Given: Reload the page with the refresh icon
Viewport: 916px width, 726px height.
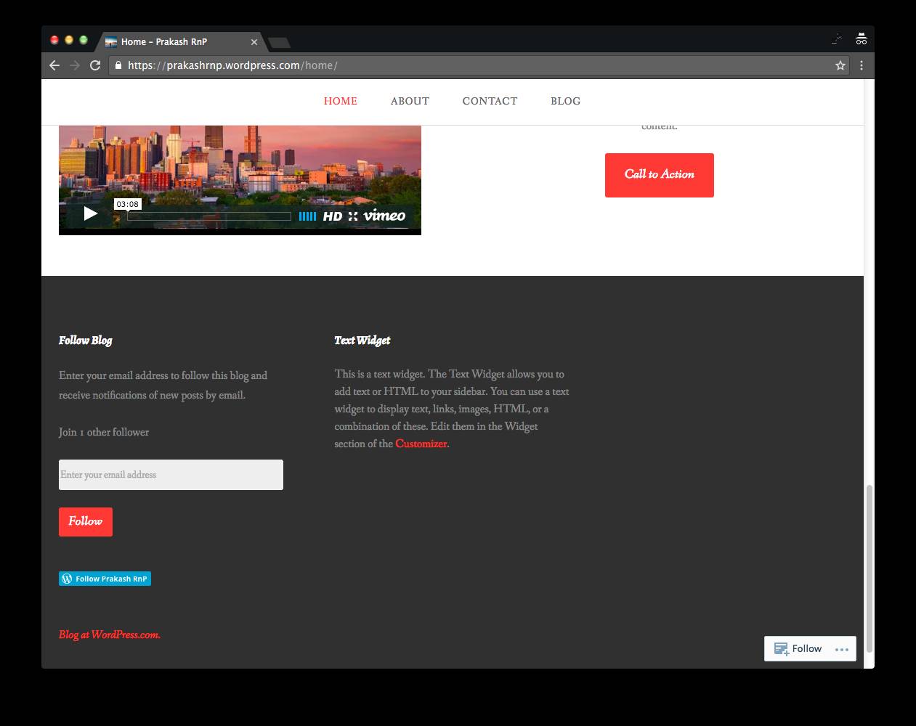Looking at the screenshot, I should click(x=95, y=65).
